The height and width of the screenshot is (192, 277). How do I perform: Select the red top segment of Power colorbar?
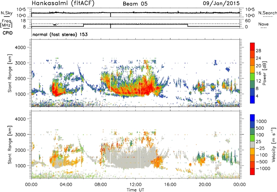click(252, 47)
